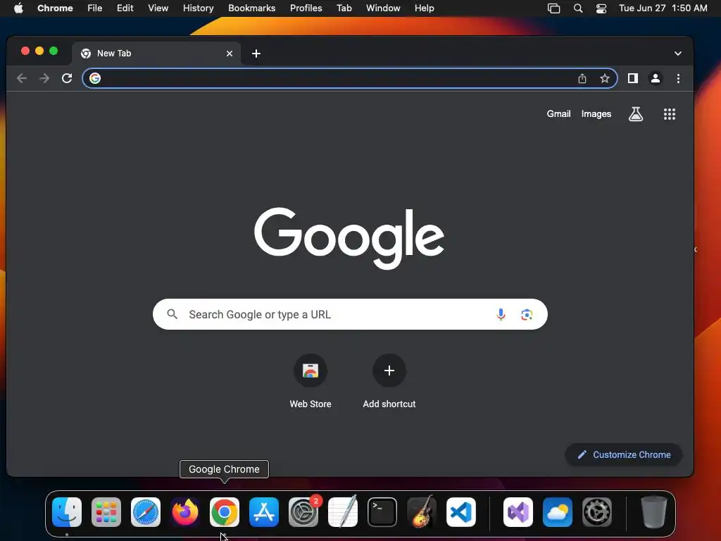Open the App Store from the Dock
Image resolution: width=721 pixels, height=541 pixels.
tap(264, 512)
